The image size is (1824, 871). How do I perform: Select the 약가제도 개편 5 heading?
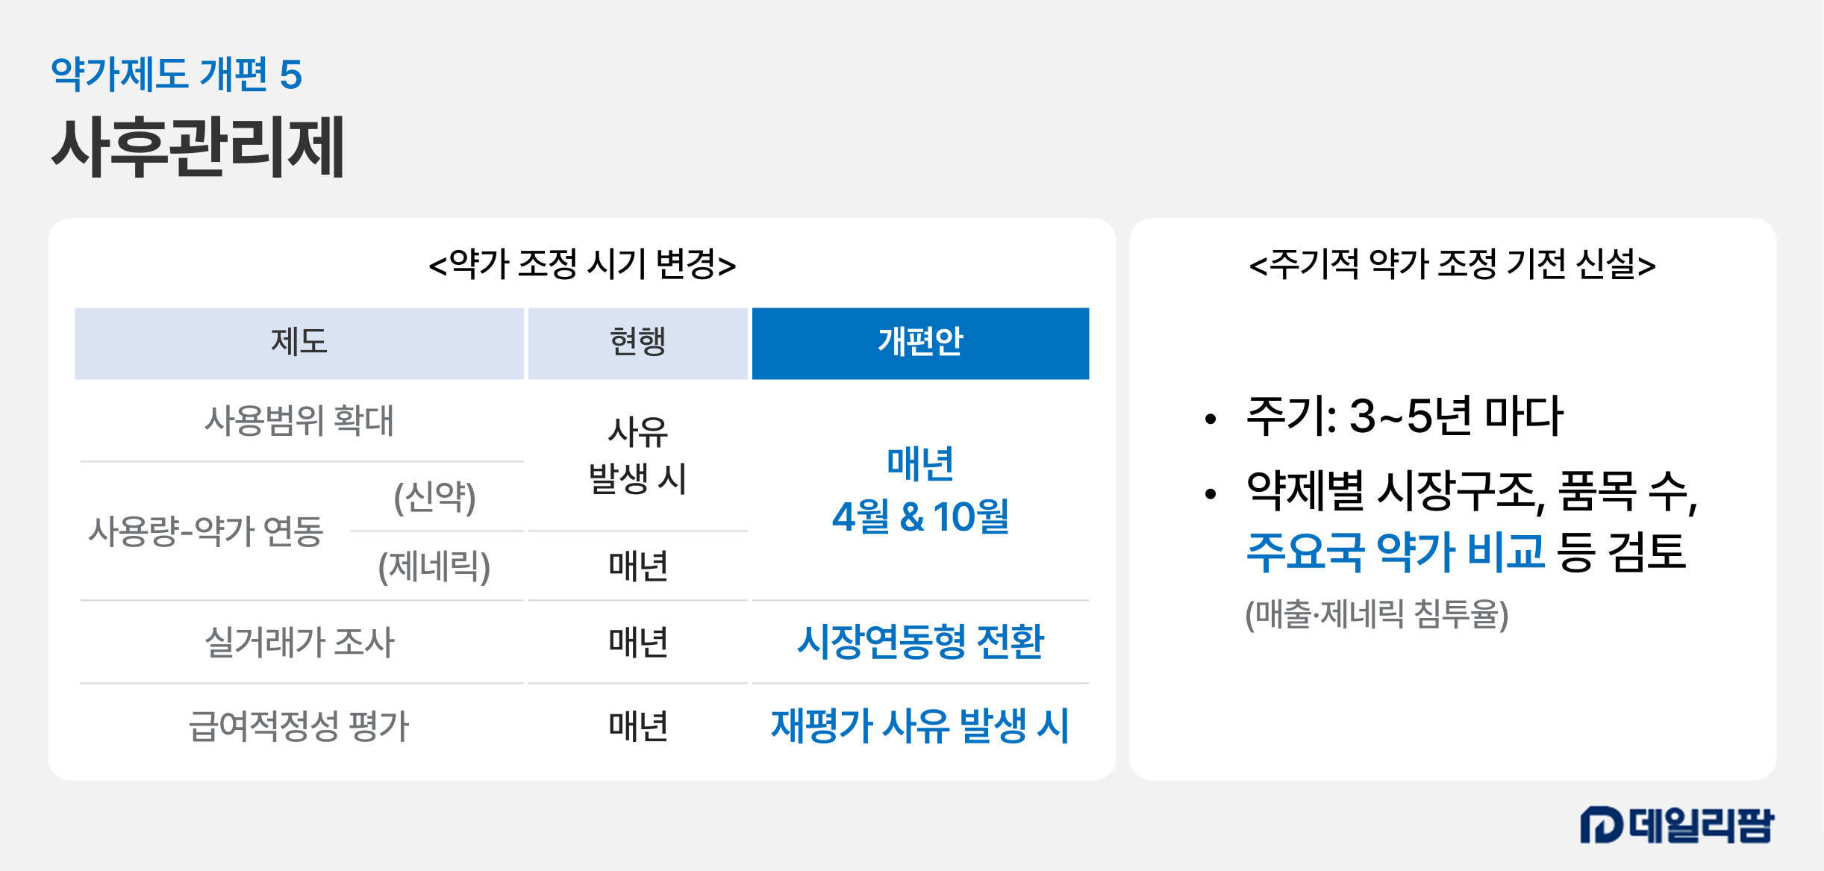point(176,75)
